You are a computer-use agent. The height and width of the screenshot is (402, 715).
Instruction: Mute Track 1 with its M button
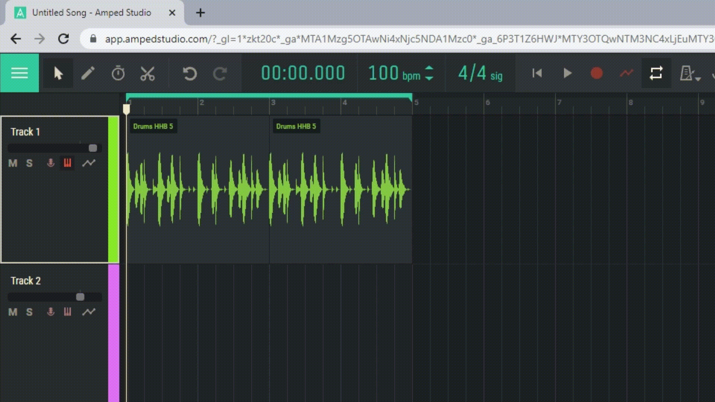13,163
